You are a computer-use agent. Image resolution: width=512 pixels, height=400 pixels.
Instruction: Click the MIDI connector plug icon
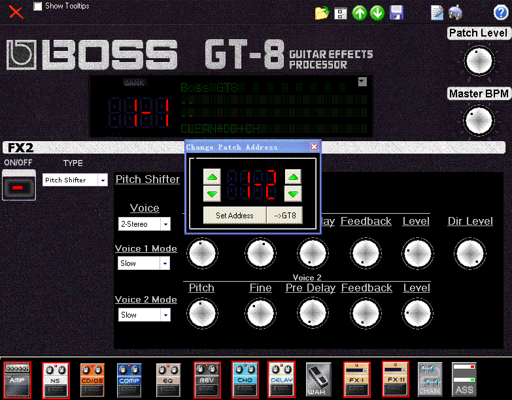click(455, 12)
